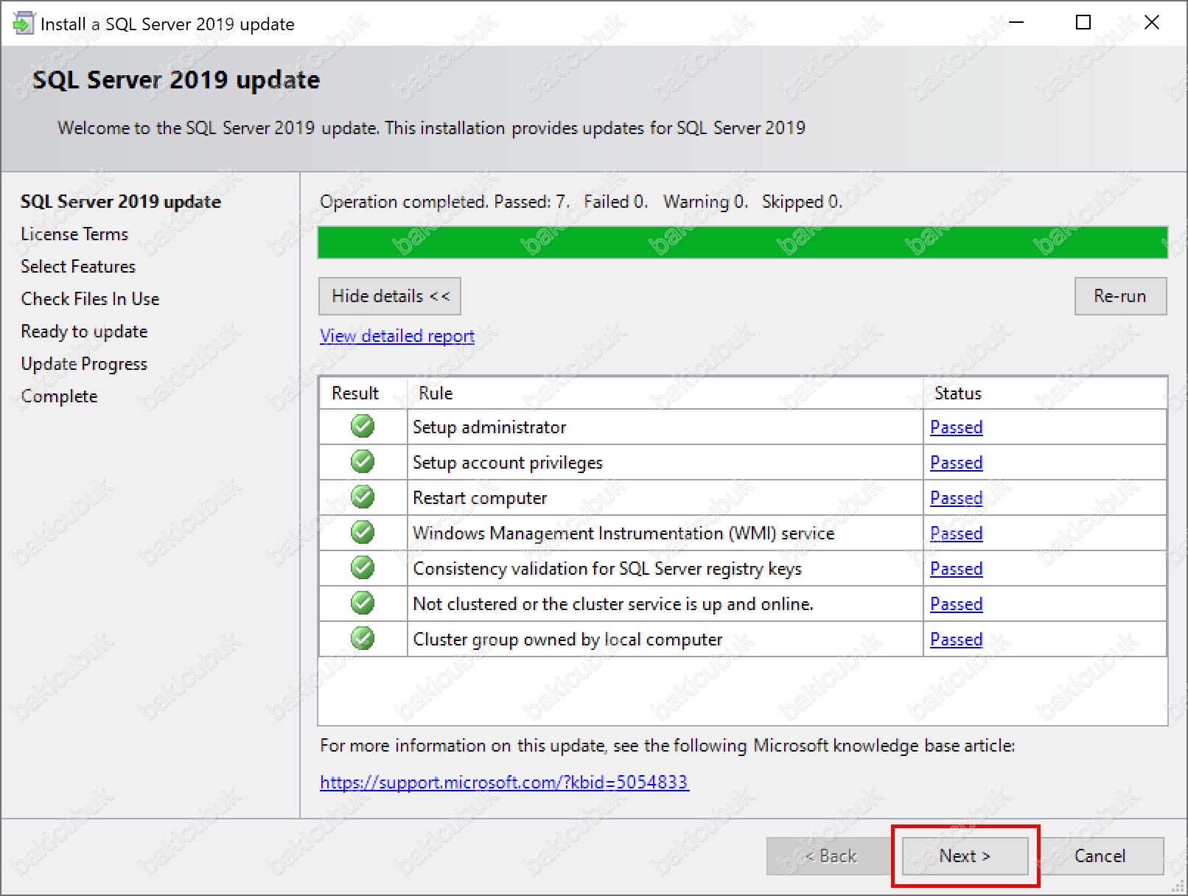Click green check icon for Setup administrator
This screenshot has height=896, width=1188.
[x=363, y=426]
